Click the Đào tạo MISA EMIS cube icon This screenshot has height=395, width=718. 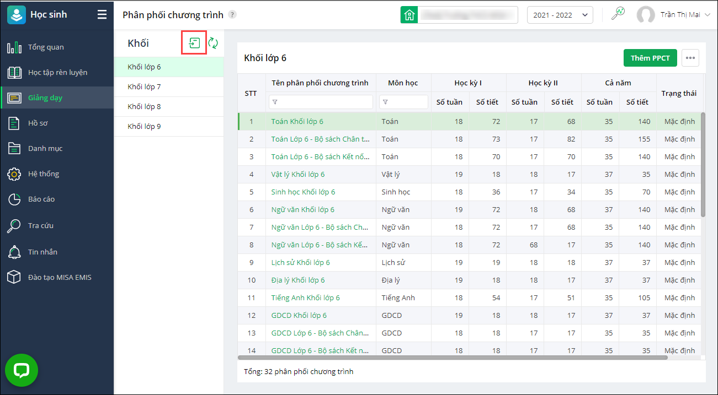coord(14,277)
